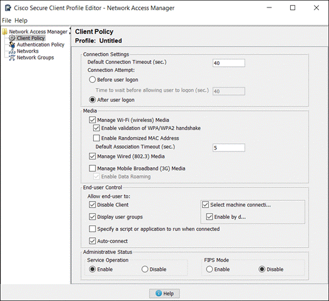
Task: Enable Randomized MAC Address checkbox
Action: coord(96,138)
